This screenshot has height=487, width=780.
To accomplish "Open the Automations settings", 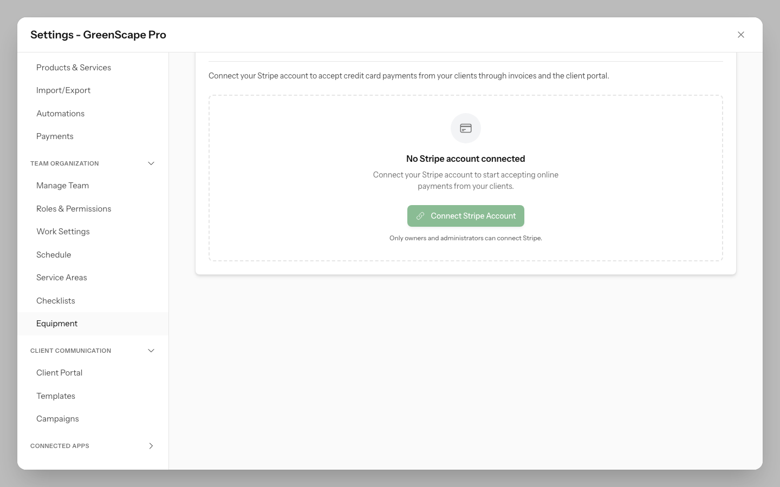I will [60, 114].
